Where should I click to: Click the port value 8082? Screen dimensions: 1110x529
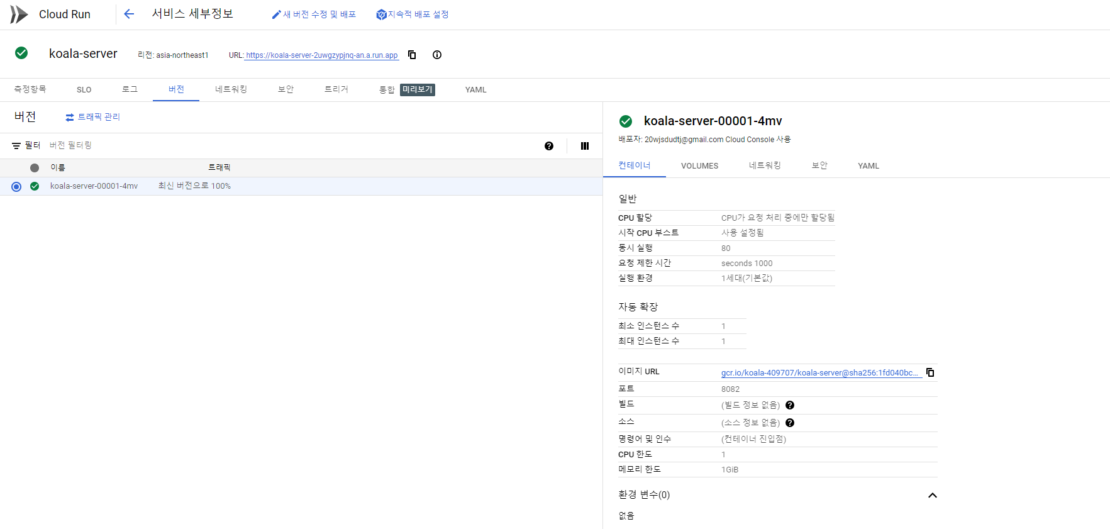coord(730,389)
